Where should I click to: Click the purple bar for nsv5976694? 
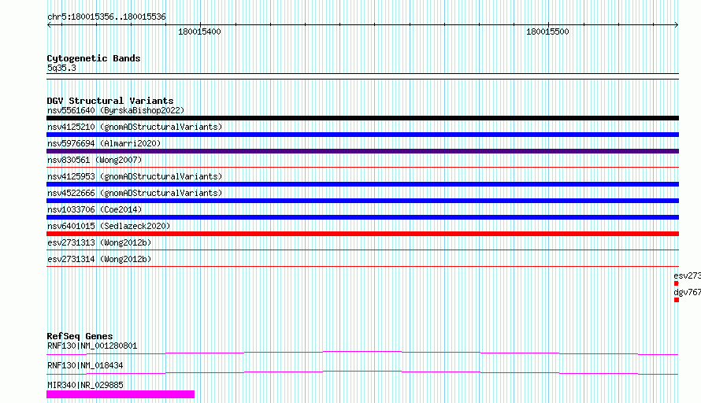tap(362, 151)
